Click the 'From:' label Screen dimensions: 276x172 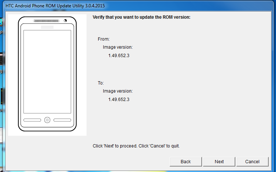104,39
